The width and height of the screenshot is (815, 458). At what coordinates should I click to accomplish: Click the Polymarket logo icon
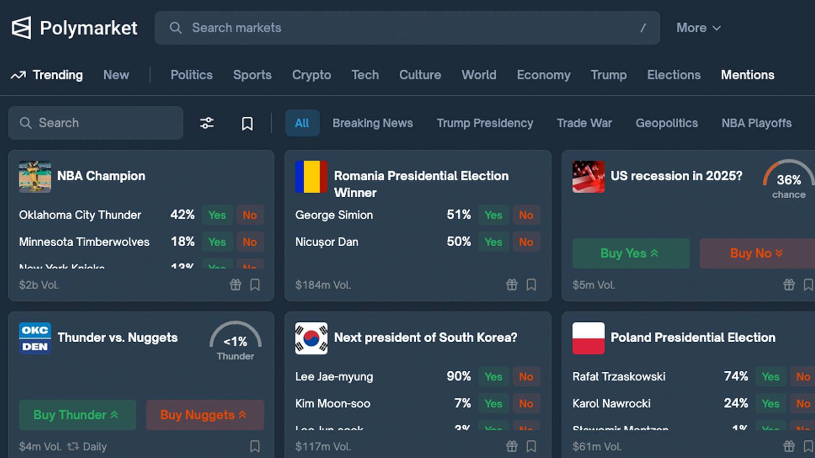tap(21, 28)
